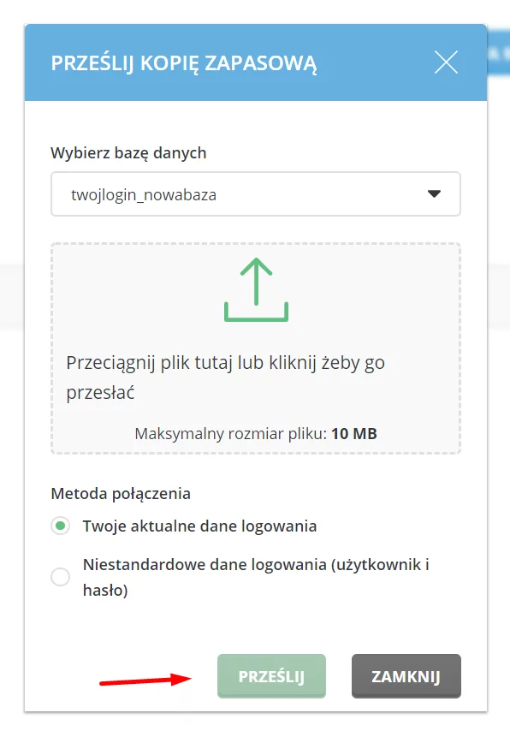Click the X icon to dismiss dialog
Viewport: 510px width, 743px height.
(446, 62)
